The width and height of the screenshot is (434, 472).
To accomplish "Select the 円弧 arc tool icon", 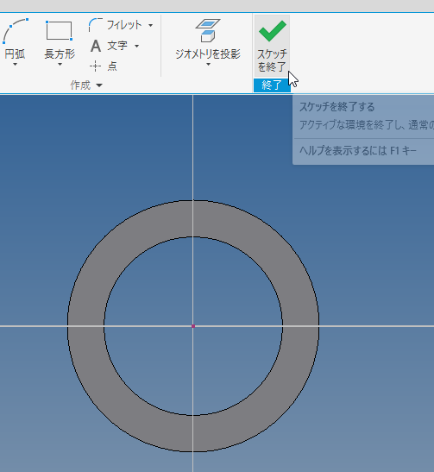I will point(16,31).
